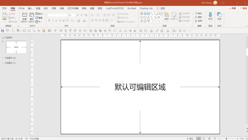Click the Notes button in status bar
This screenshot has width=248, height=140.
(x=190, y=138)
